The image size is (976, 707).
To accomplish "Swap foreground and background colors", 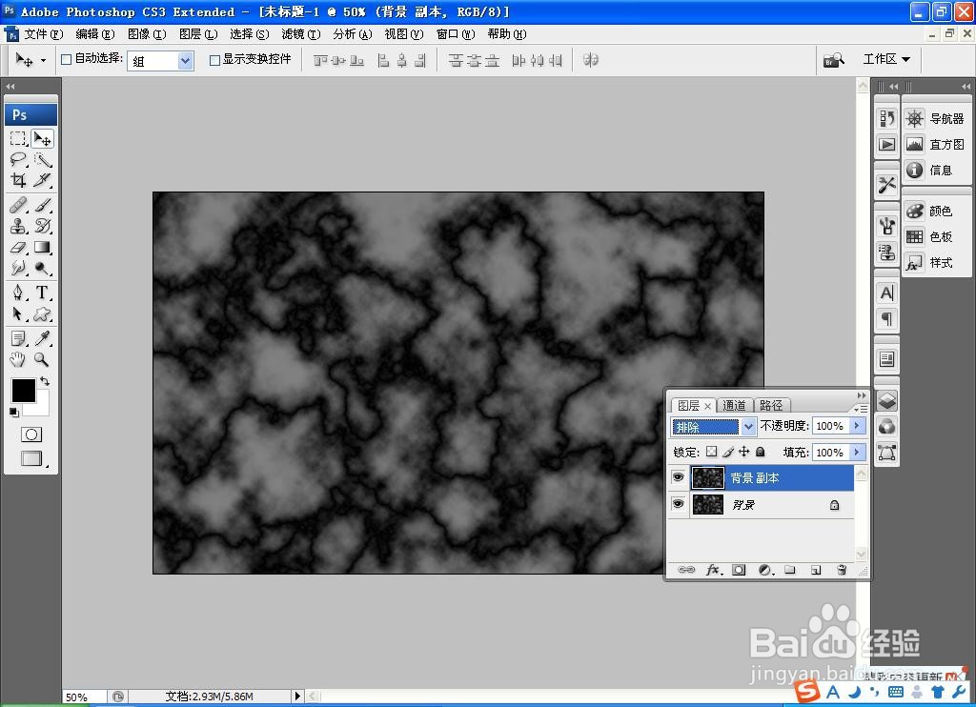I will pos(45,381).
